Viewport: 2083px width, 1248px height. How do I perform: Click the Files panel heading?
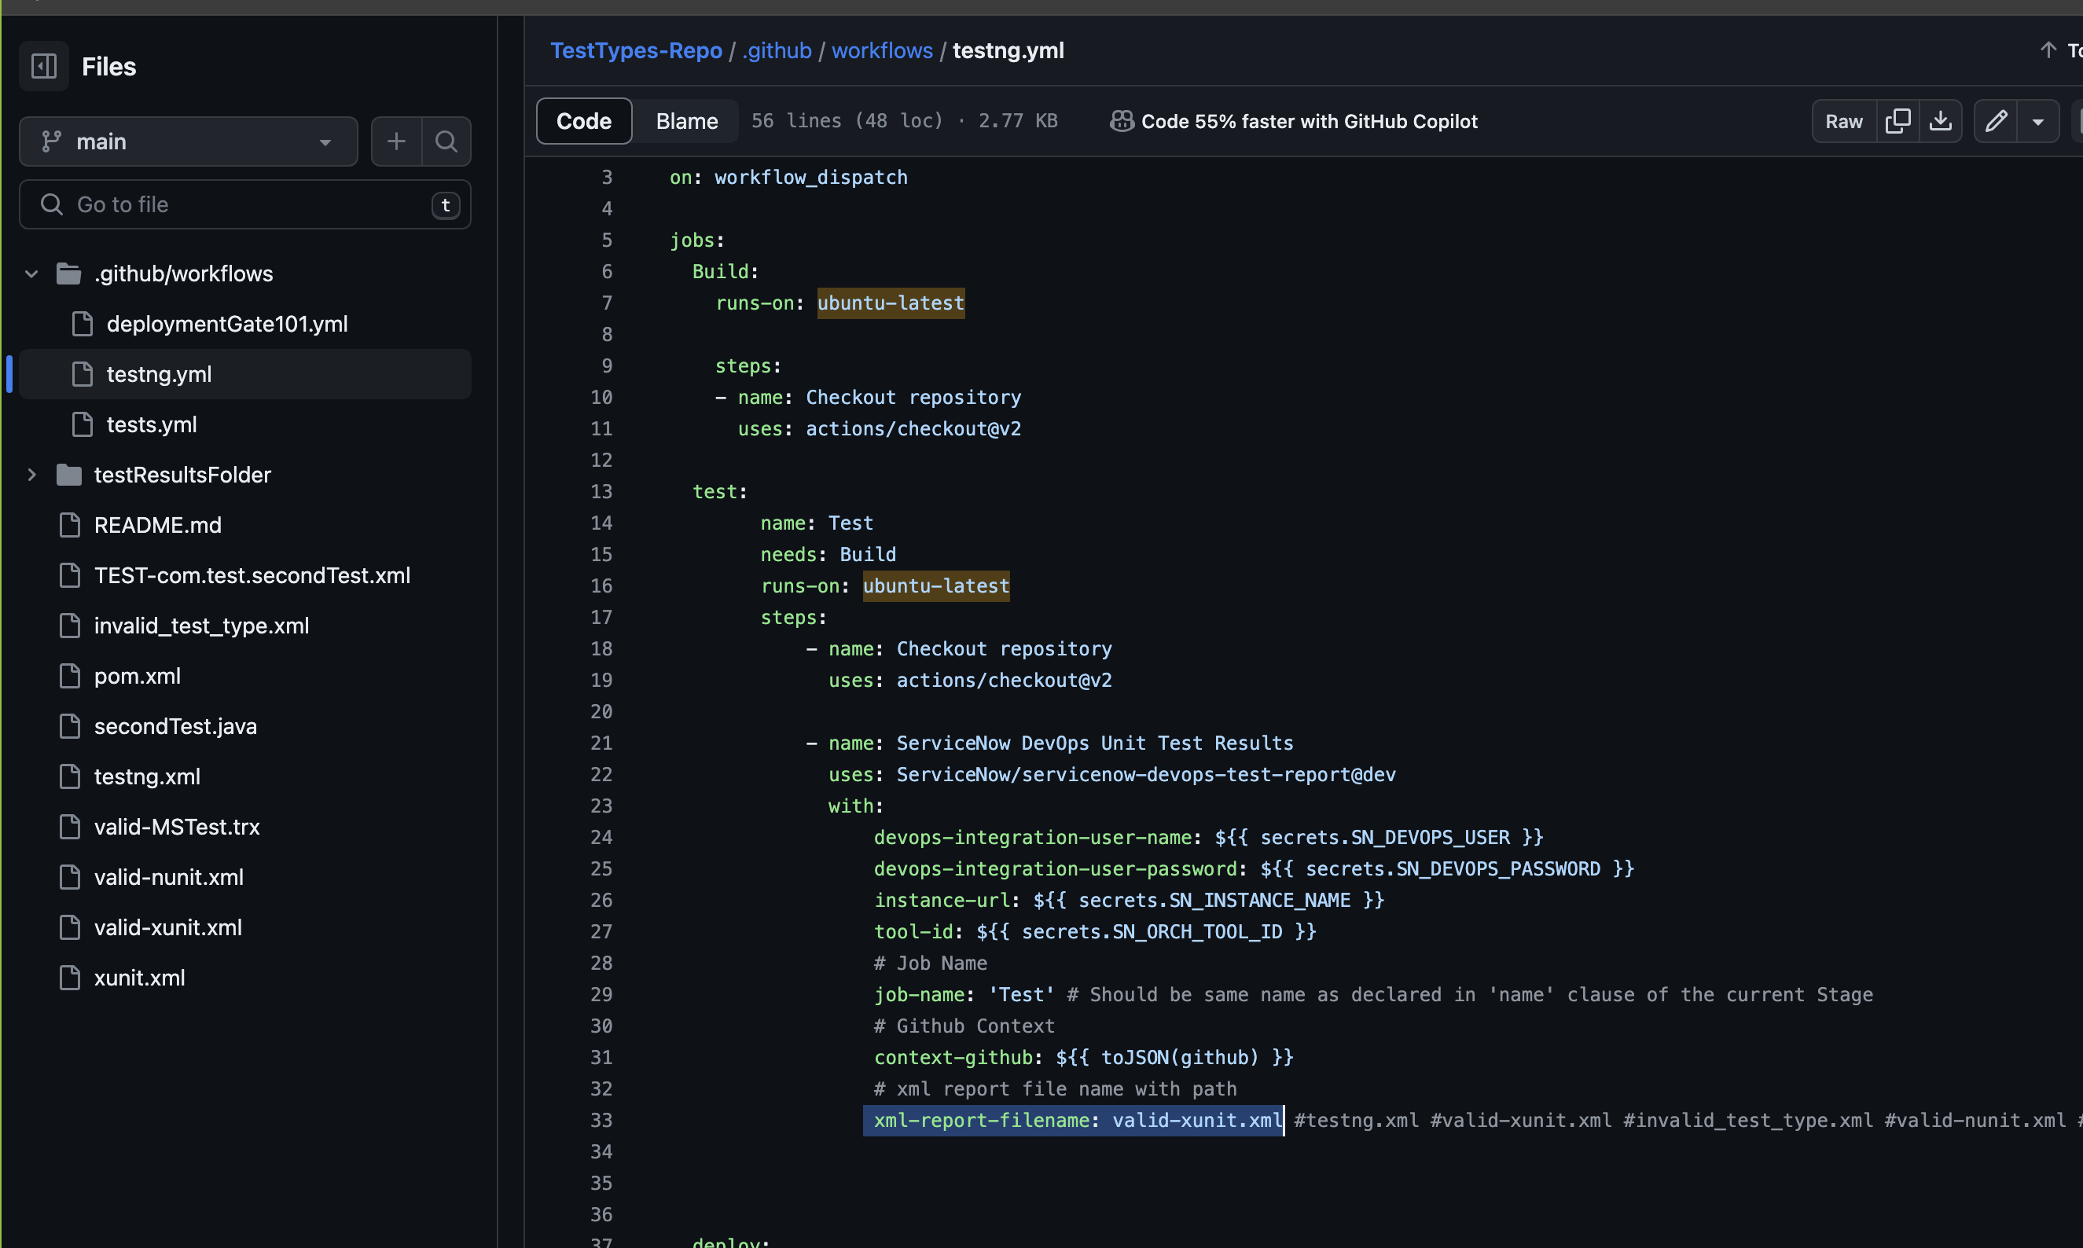(108, 67)
